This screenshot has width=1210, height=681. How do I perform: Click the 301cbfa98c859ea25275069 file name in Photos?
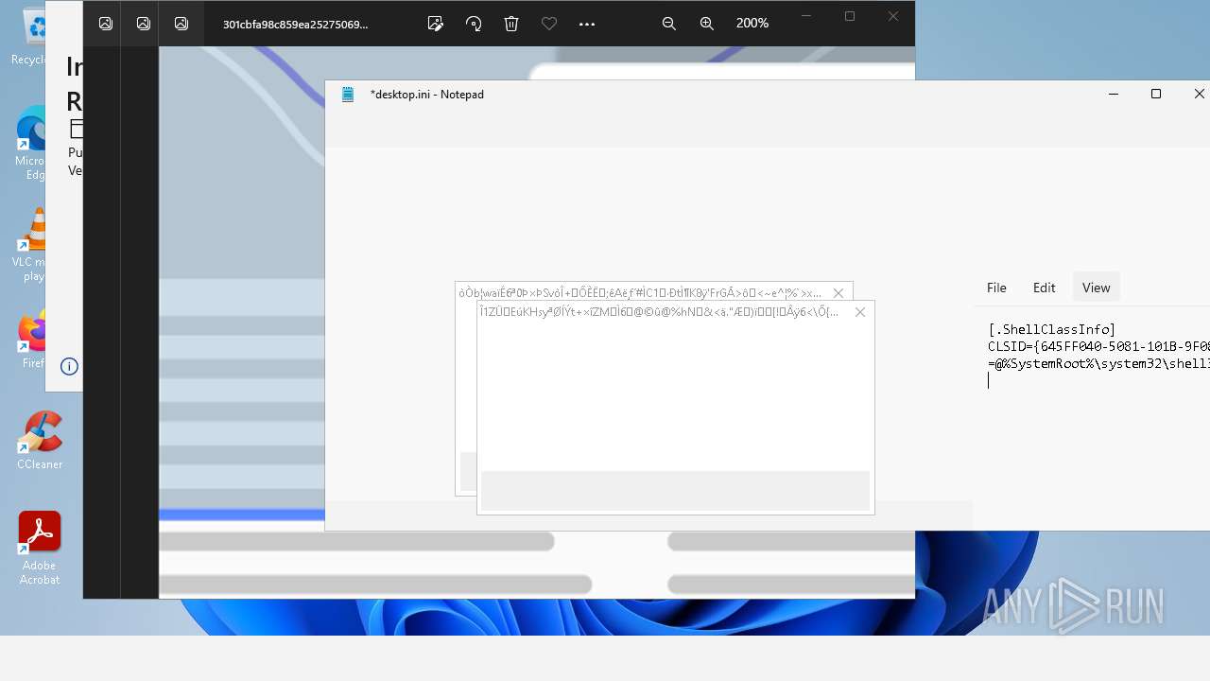(x=295, y=25)
